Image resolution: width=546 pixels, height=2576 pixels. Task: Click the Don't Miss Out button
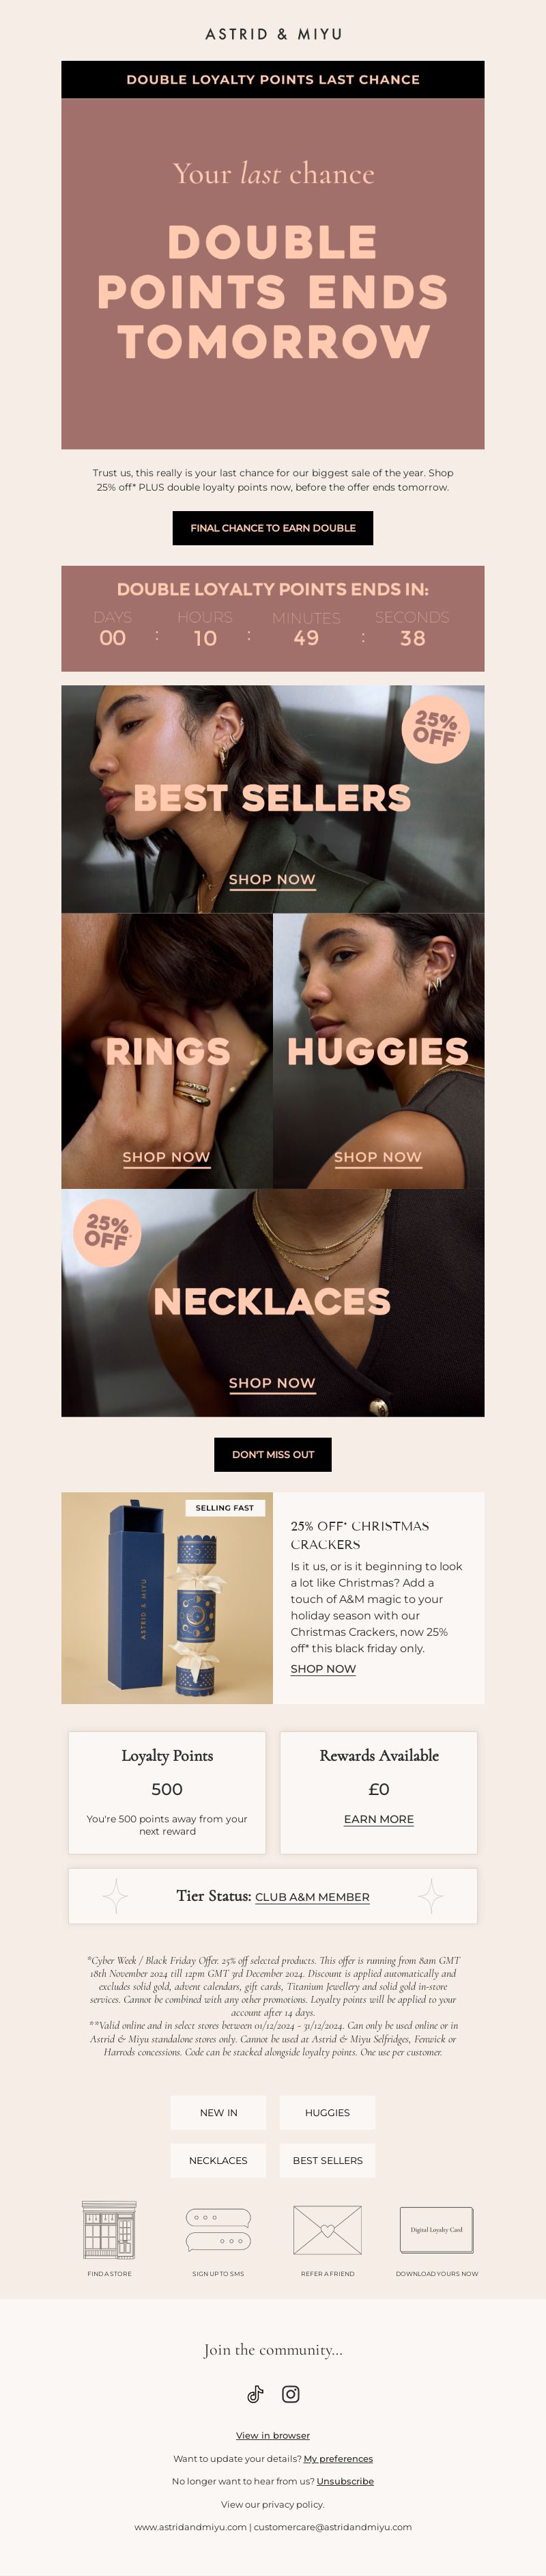pyautogui.click(x=272, y=1454)
